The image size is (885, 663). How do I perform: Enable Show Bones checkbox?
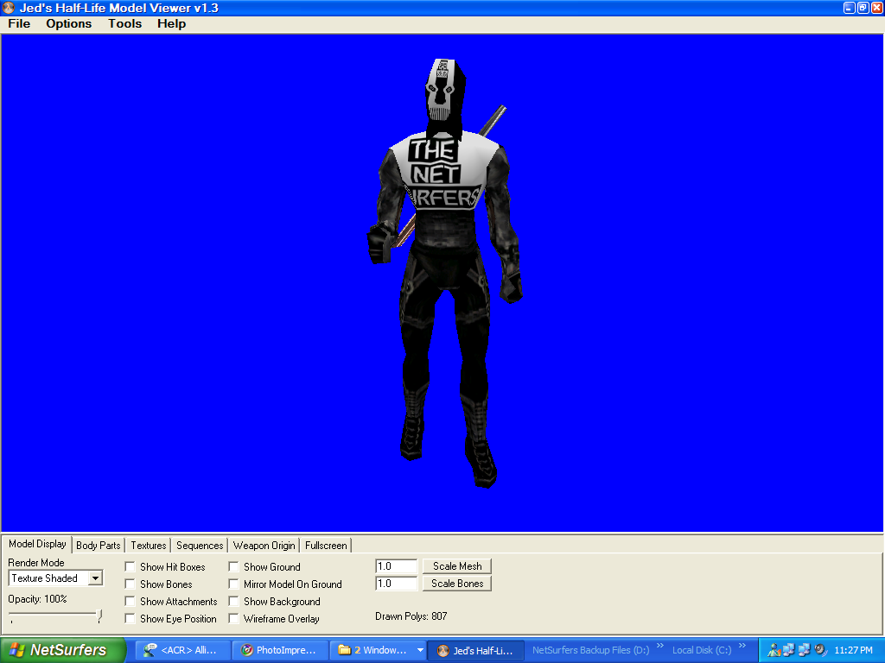tap(130, 584)
